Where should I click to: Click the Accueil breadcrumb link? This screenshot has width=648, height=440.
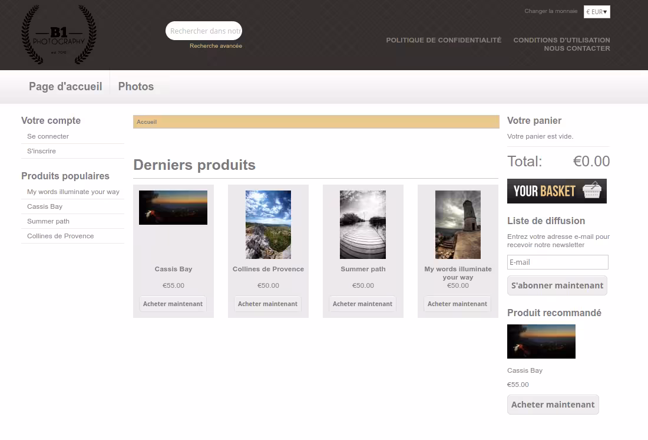coord(147,122)
